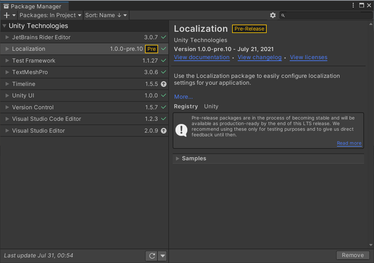Click the Pre badge next to Localization

click(151, 49)
